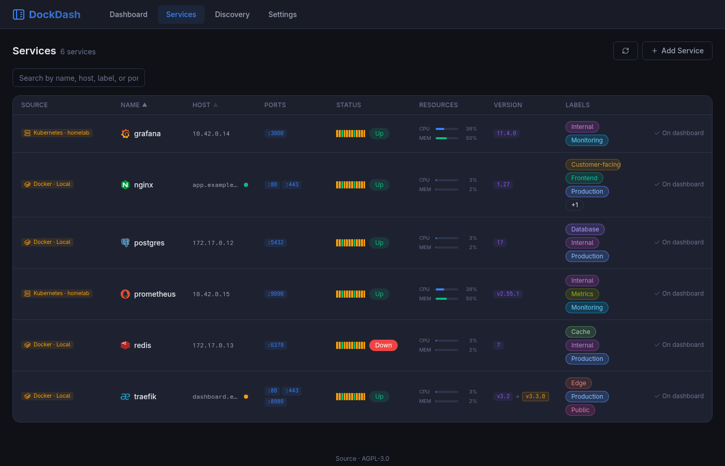
Task: Click postgres port :5432
Action: click(x=276, y=243)
